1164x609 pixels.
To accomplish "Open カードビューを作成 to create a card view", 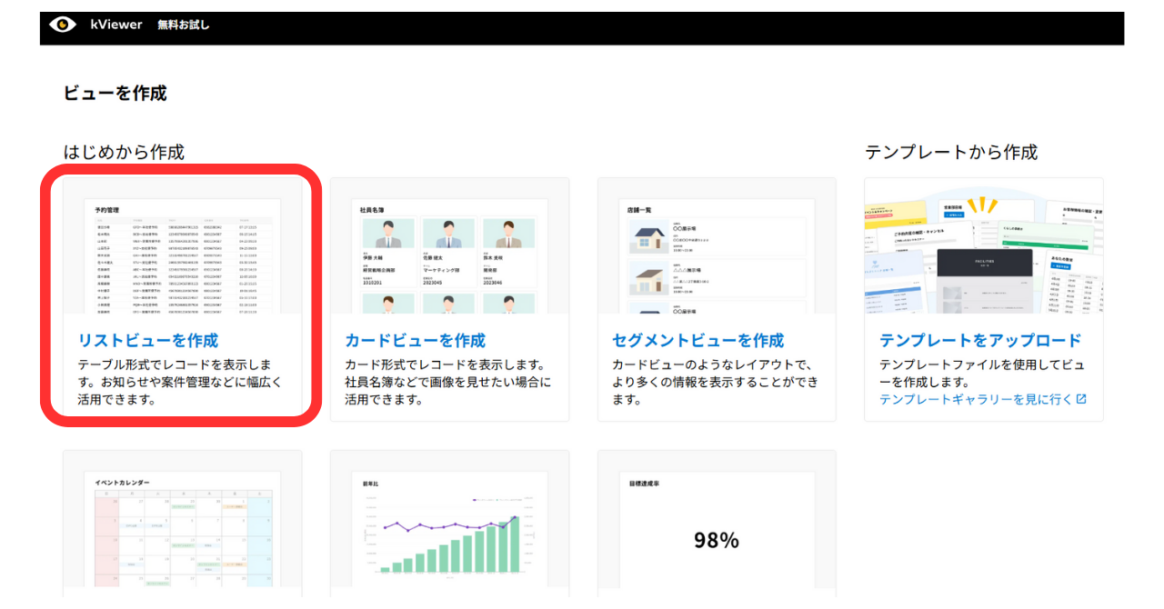I will click(x=415, y=338).
